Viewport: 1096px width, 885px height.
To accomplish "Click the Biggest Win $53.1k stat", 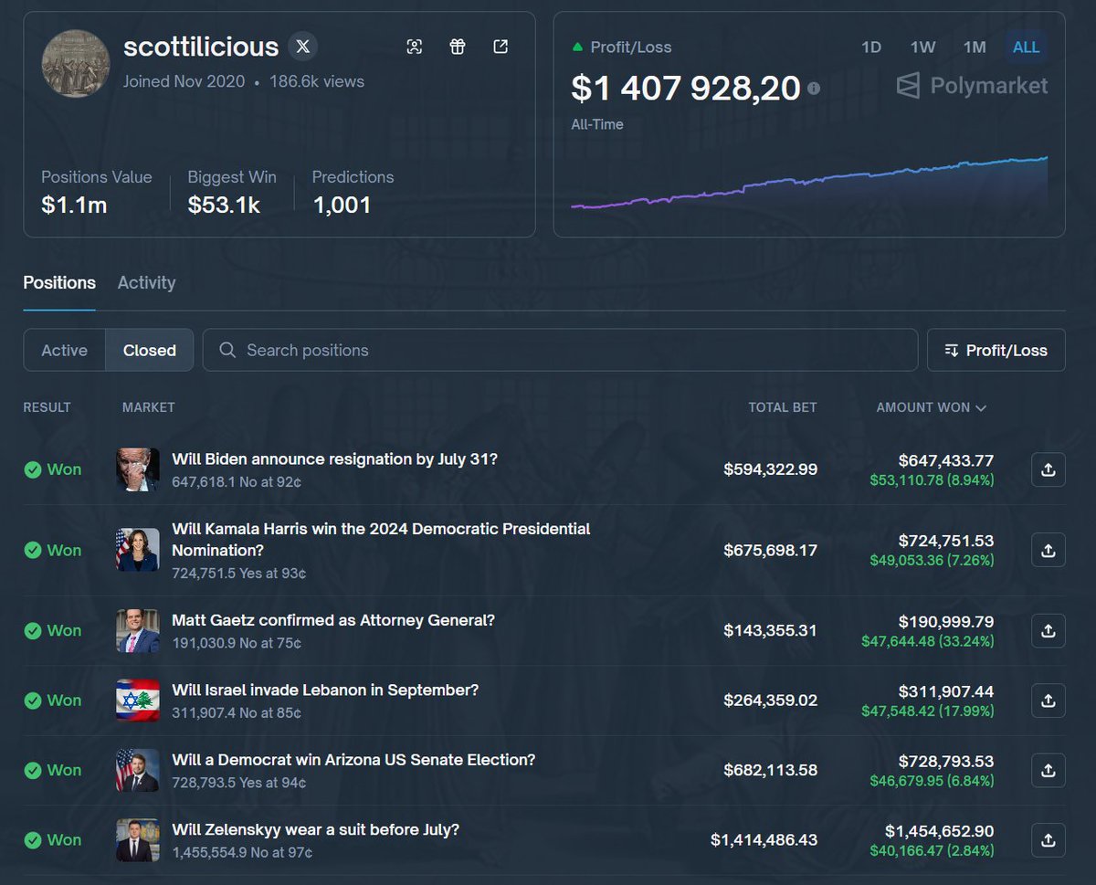I will point(232,192).
